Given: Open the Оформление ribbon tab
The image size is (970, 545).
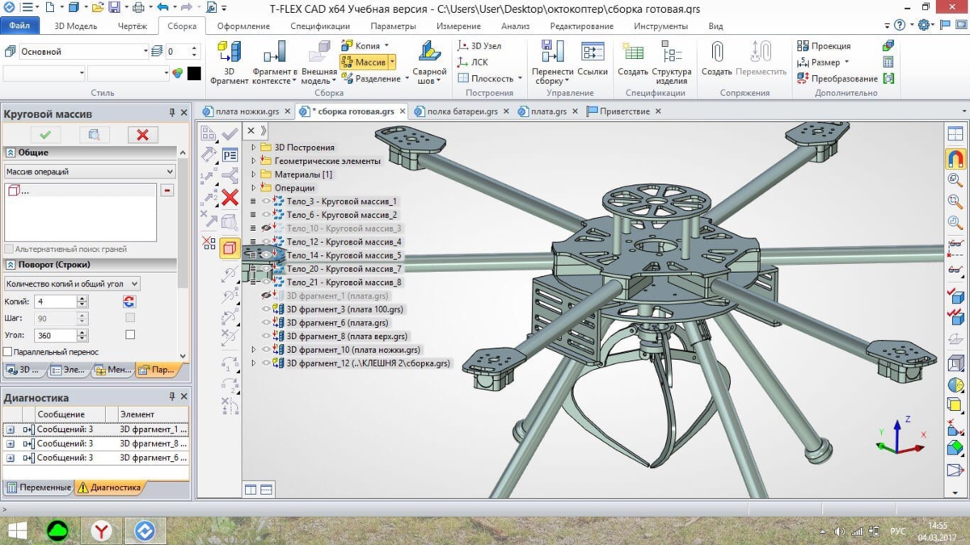Looking at the screenshot, I should coord(243,26).
